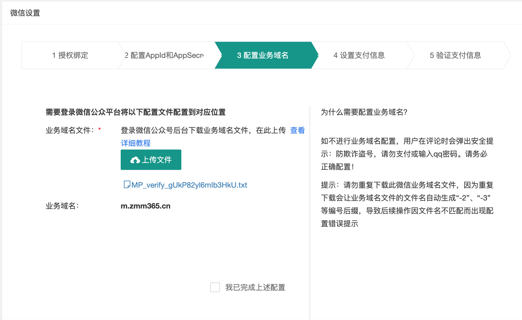Click the bold 需要登录微信公众平台 heading
This screenshot has height=320, width=522.
[x=135, y=112]
